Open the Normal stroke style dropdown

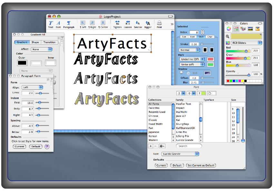(x=189, y=50)
